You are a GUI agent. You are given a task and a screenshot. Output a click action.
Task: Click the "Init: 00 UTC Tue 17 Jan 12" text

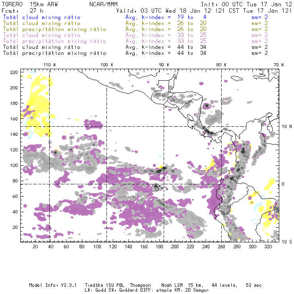coord(246,4)
